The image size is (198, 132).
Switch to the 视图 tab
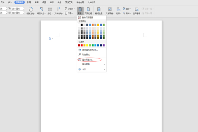[44, 2]
